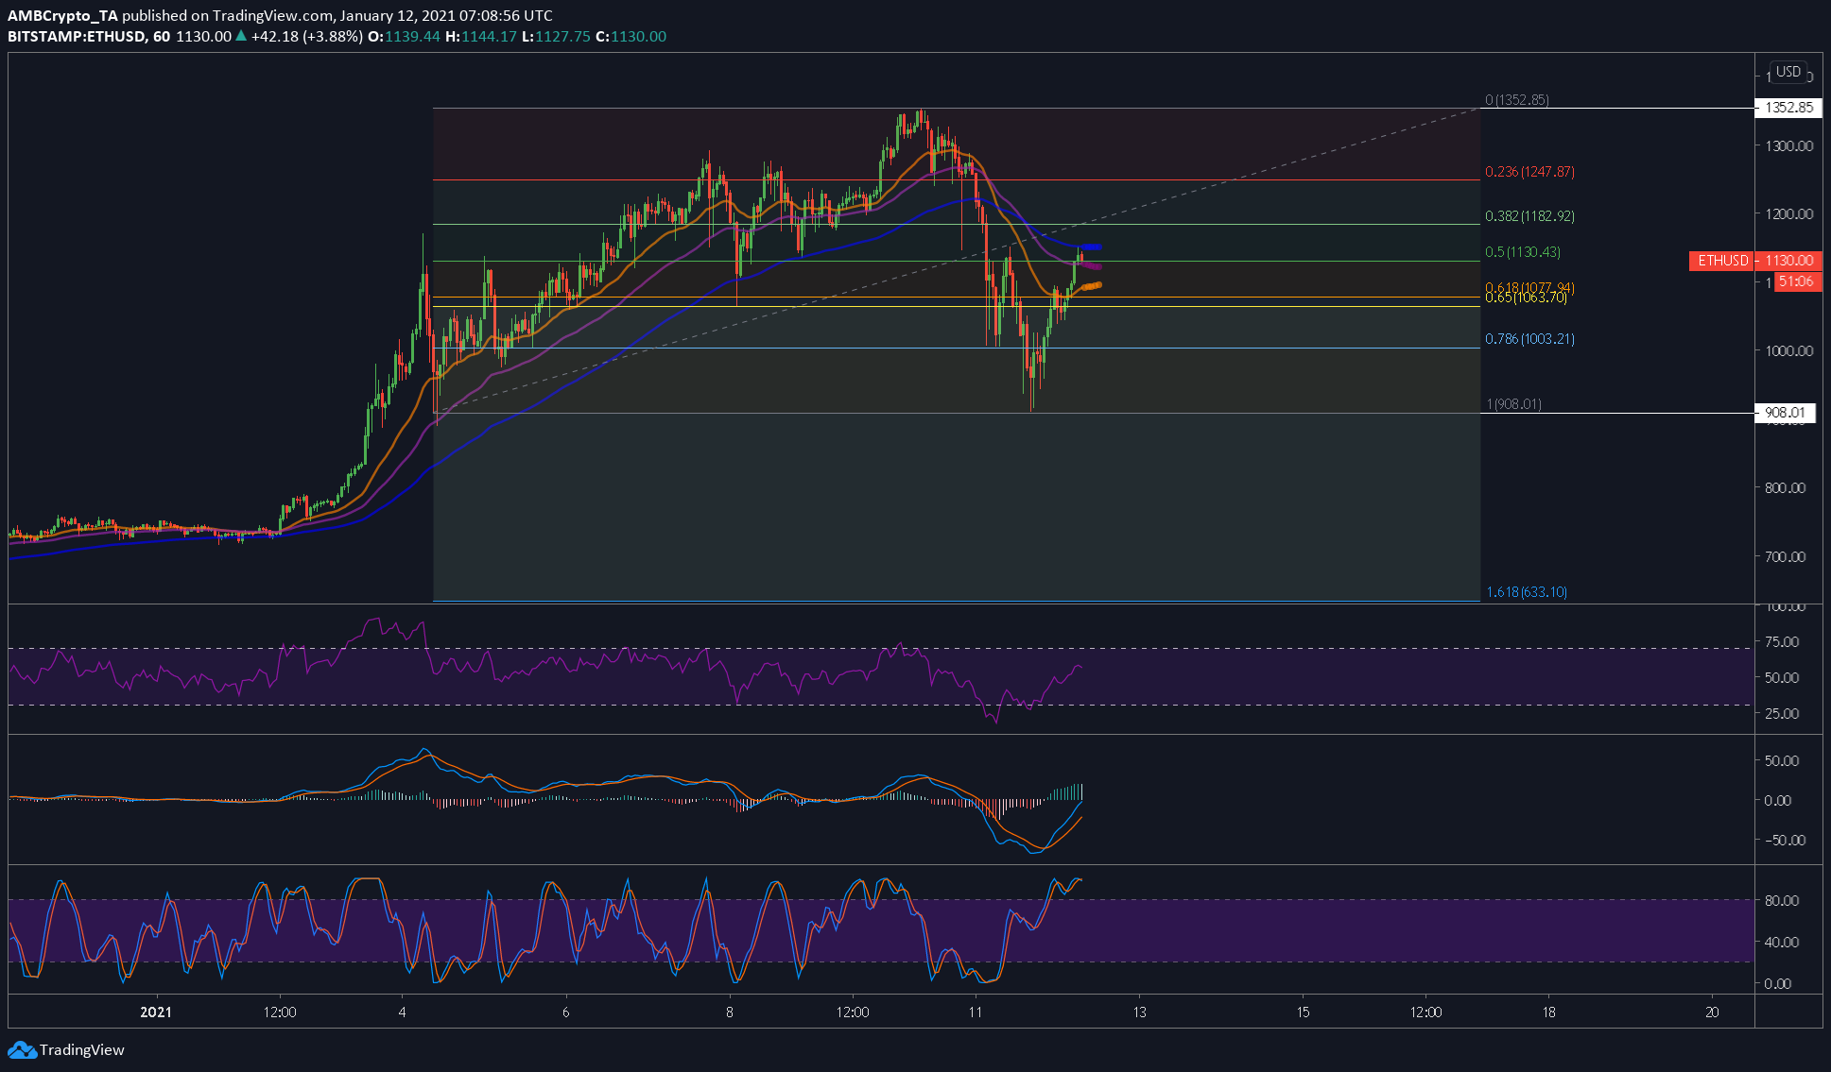
Task: Click the 0(1352.85) Fibonacci top label
Action: [x=1517, y=100]
